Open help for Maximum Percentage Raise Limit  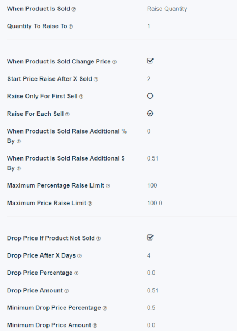point(108,186)
